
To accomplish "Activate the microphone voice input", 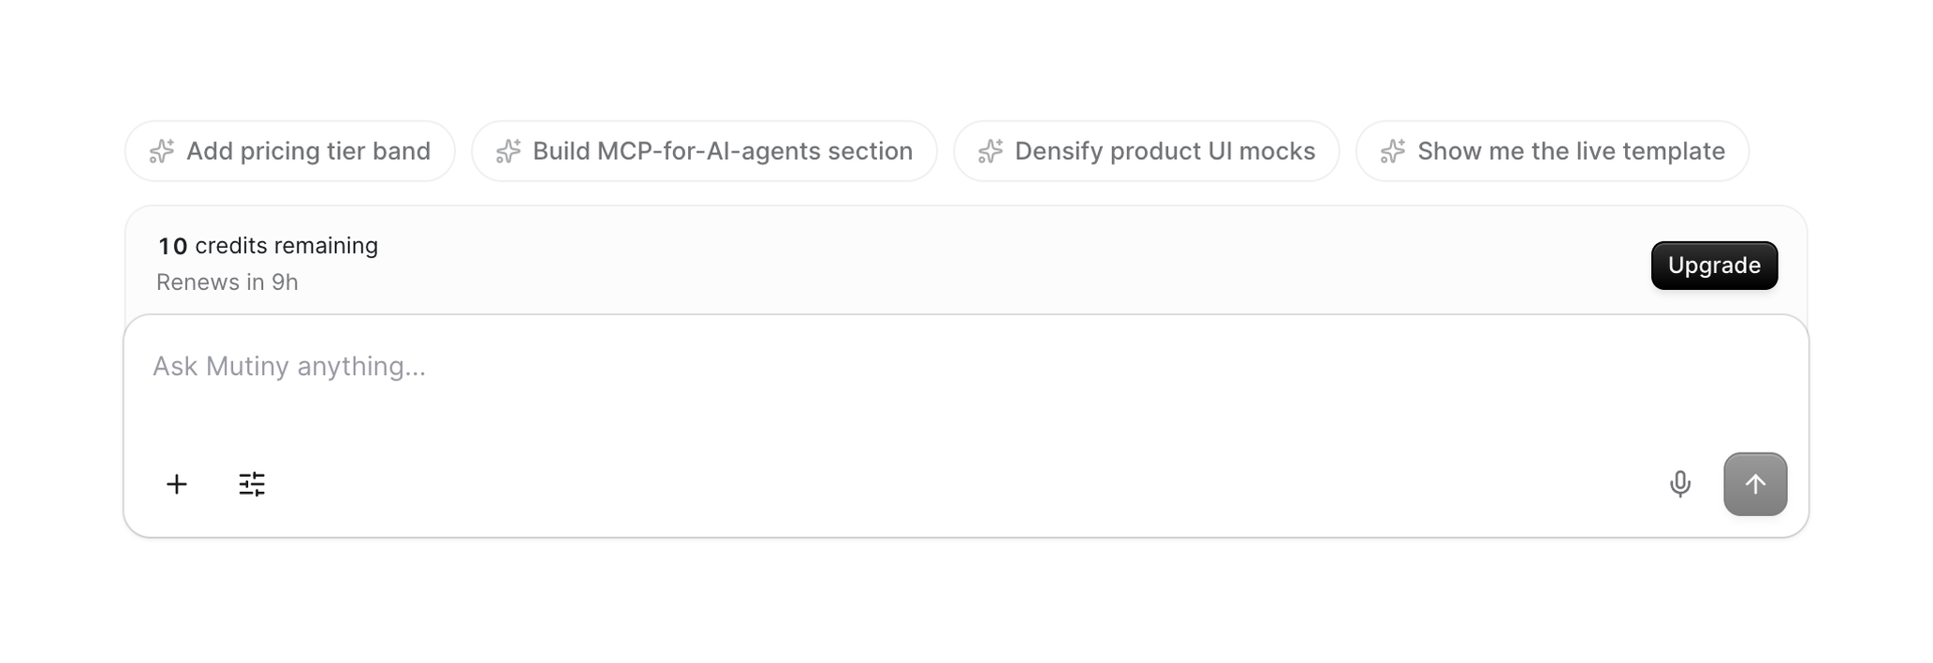I will (1680, 484).
